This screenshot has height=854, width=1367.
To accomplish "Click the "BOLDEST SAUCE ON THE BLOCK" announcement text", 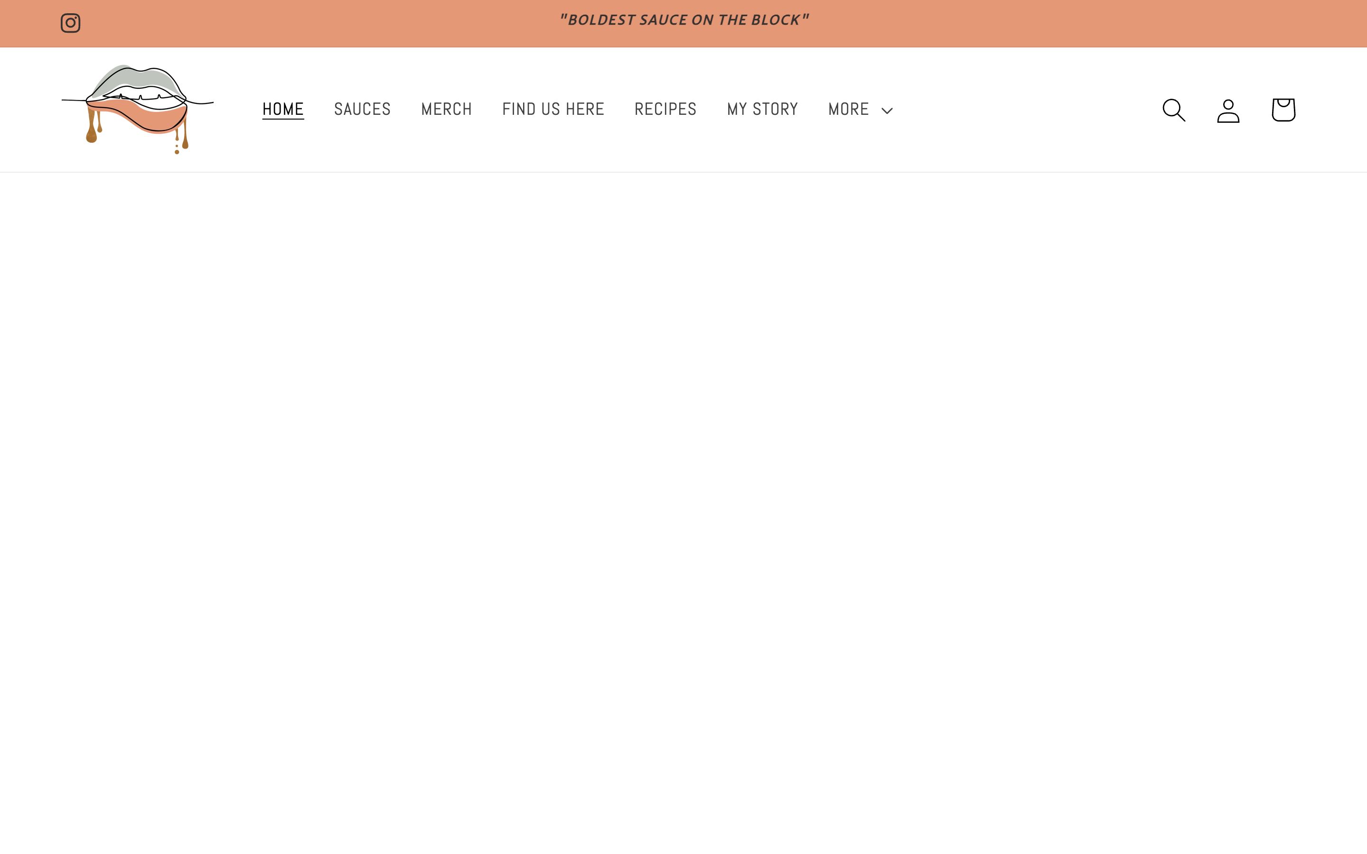I will [x=683, y=20].
